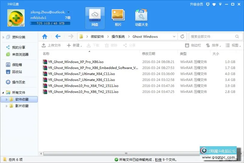Select 操作系统 in the breadcrumb path
This screenshot has width=244, height=163.
tap(118, 37)
